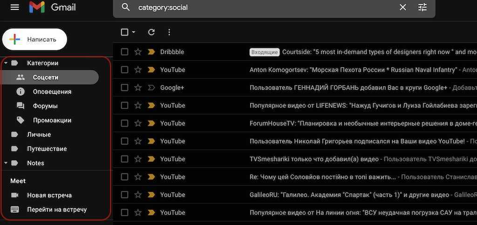Toggle importance marker on LIFENEWS email
477x225 pixels.
151,105
